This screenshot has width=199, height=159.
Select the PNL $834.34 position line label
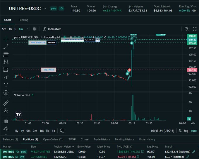tap(38, 43)
